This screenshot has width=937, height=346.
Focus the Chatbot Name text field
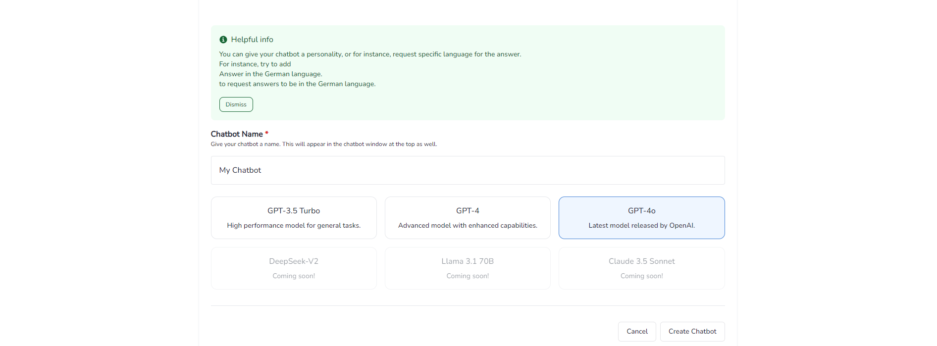click(x=467, y=170)
